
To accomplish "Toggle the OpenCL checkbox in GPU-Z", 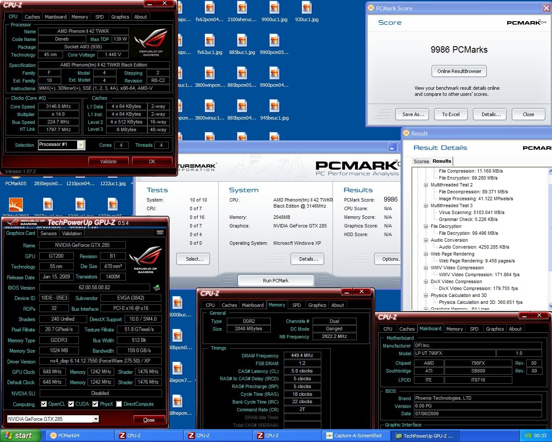I will pyautogui.click(x=44, y=404).
